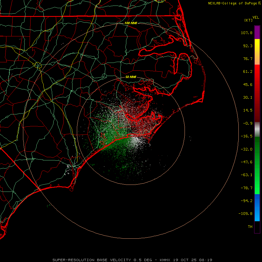Click the -47.6 legend value

coord(247,162)
